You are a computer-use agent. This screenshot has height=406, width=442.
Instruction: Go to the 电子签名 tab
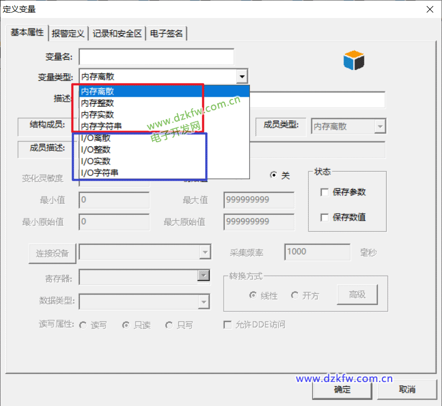pos(166,33)
